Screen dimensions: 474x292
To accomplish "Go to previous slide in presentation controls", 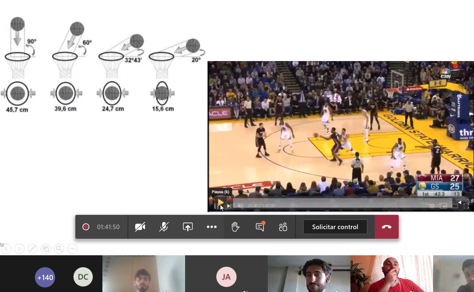I will point(6,249).
